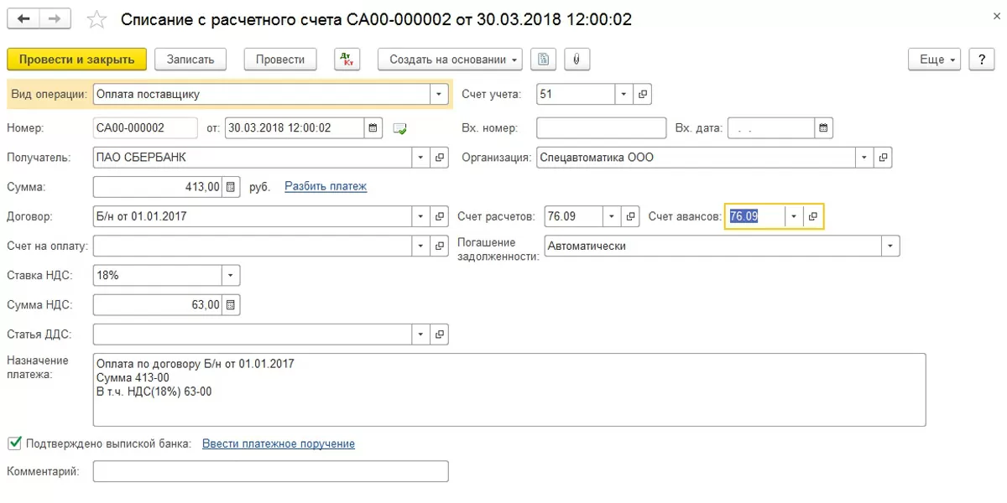The height and width of the screenshot is (503, 1007).
Task: Click the back navigation arrow
Action: 23,18
